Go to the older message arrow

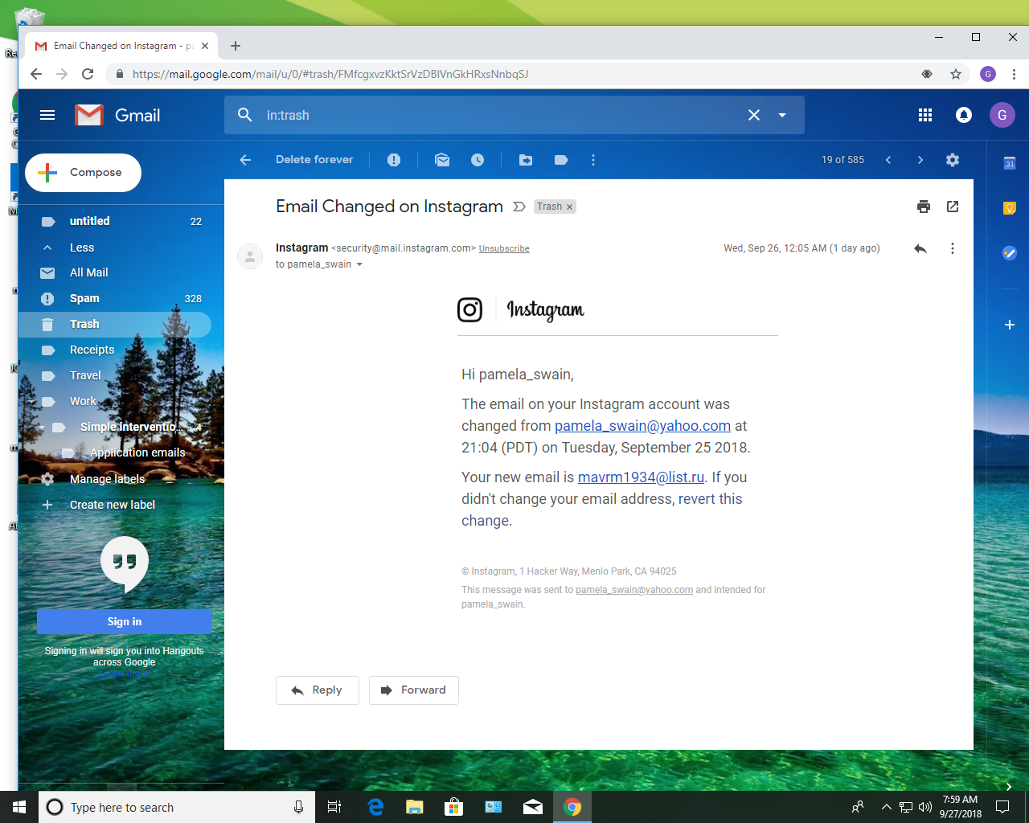coord(920,160)
